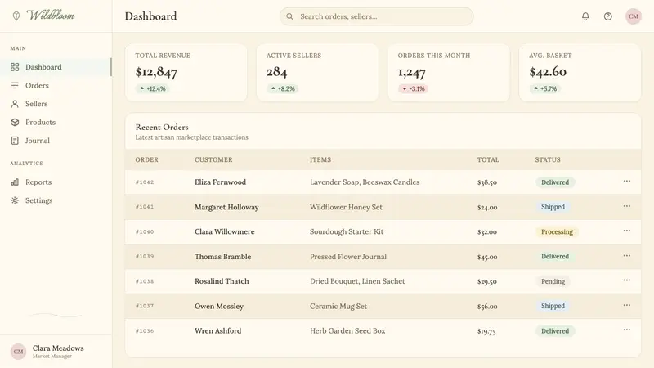Navigate to Products page
The width and height of the screenshot is (654, 368).
[x=56, y=122]
